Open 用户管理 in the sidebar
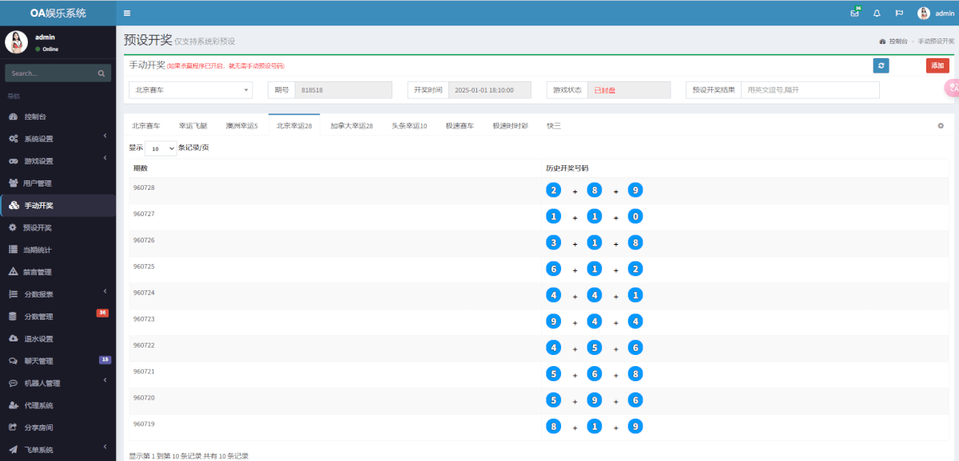Screen dimensions: 959x461 coord(38,183)
